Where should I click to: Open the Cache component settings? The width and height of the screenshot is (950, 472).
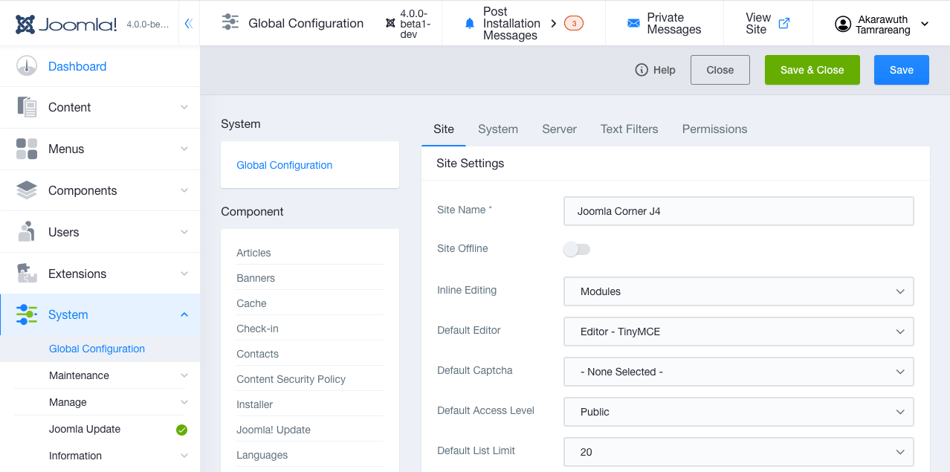tap(251, 303)
